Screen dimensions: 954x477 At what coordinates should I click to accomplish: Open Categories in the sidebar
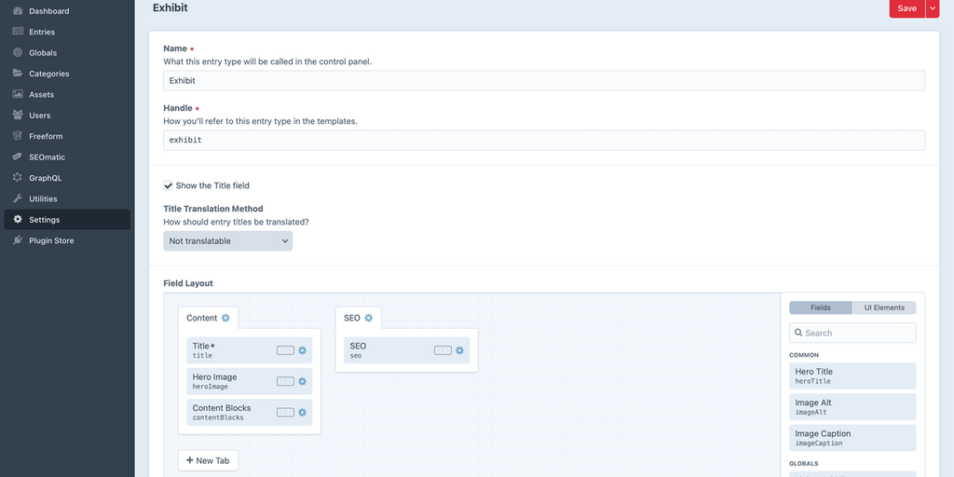pyautogui.click(x=67, y=74)
